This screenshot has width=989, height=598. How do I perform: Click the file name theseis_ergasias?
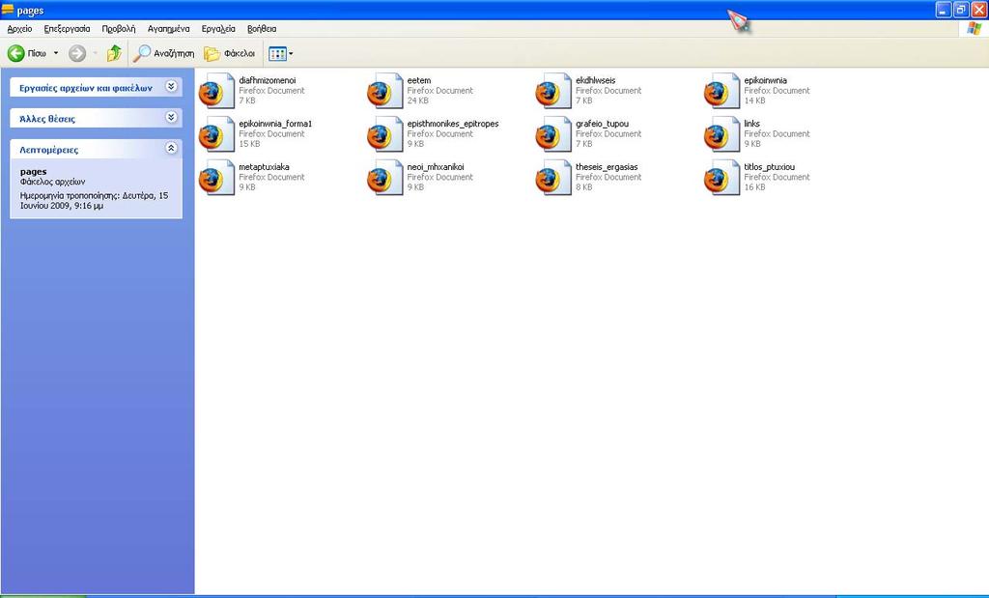click(607, 167)
